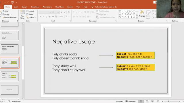184x103 pixels.
Task: Select the Line shape
Action: click(123, 11)
